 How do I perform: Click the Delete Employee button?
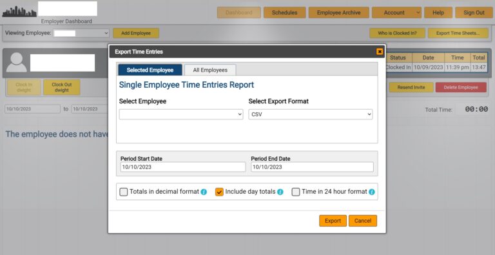click(x=461, y=87)
